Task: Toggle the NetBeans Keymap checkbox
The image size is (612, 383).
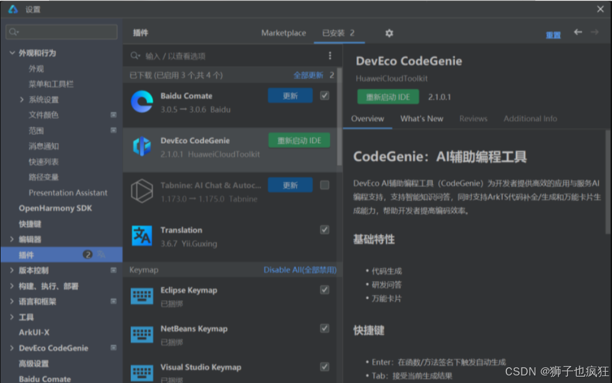Action: coord(324,328)
